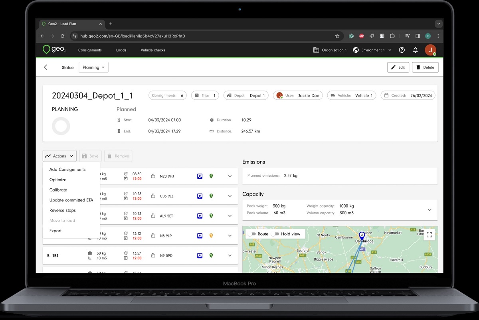The image size is (479, 320).
Task: Open the browser Extensions puzzle icon
Action: tap(392, 36)
